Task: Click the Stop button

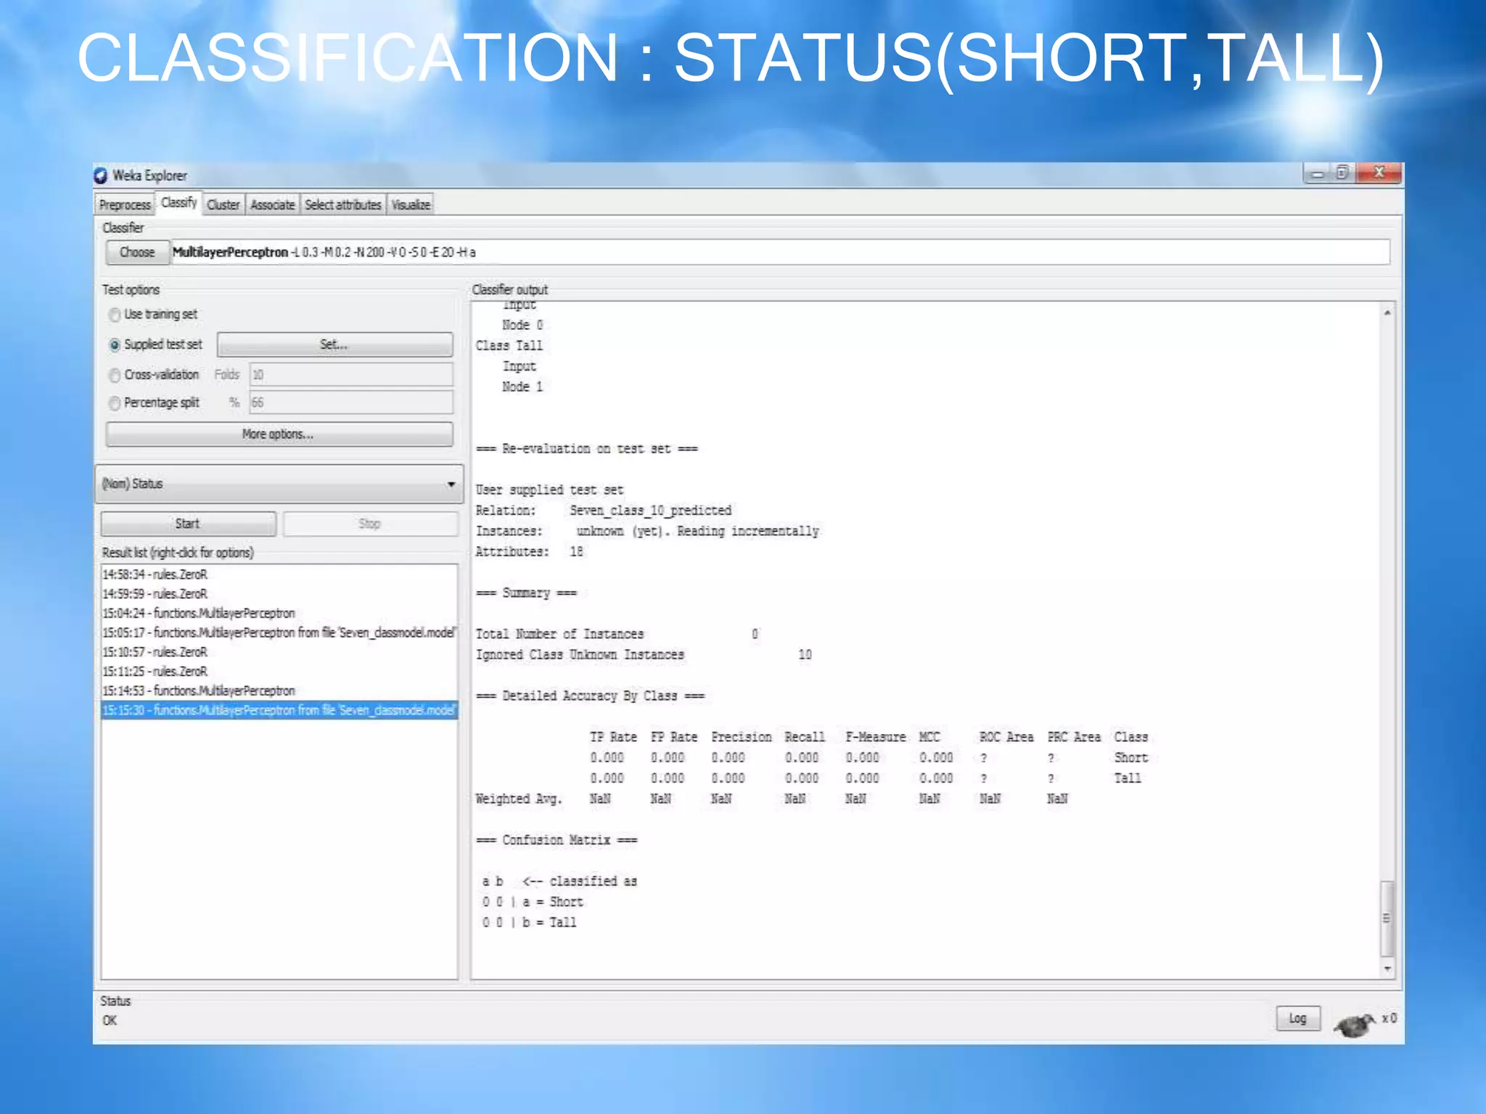Action: (x=370, y=524)
